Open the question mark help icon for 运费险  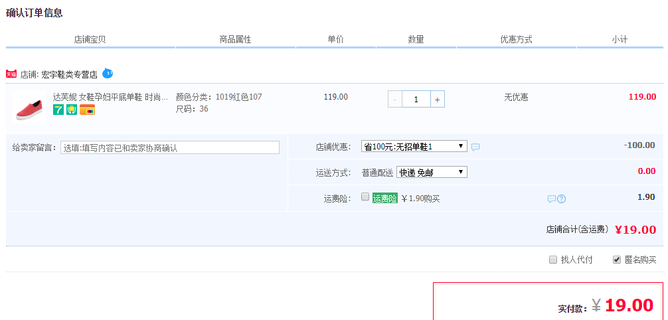tap(562, 199)
